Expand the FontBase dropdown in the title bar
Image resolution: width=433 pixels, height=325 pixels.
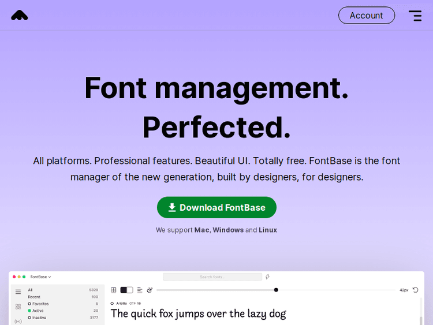(41, 277)
